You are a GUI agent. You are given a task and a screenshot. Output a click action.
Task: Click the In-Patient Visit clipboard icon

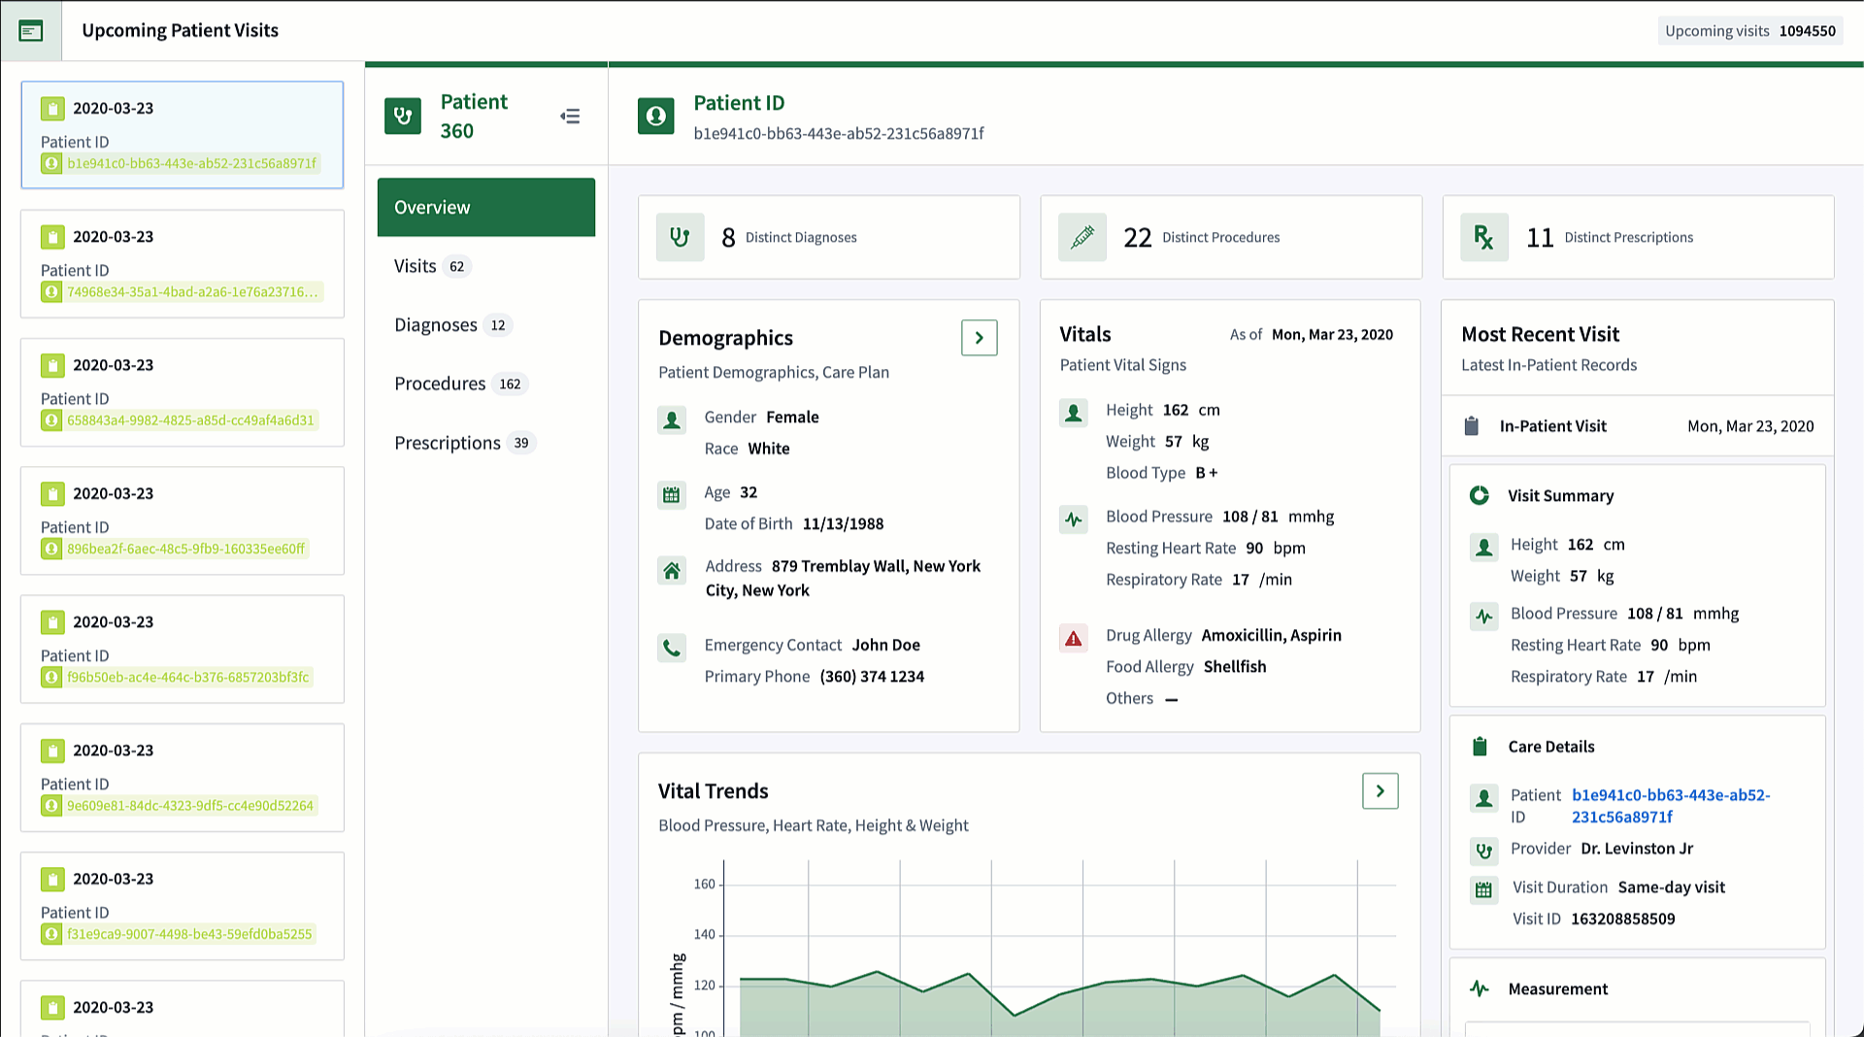pos(1472,426)
